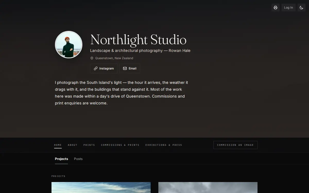This screenshot has width=309, height=193.
Task: Go to the Home nav item
Action: click(x=58, y=145)
